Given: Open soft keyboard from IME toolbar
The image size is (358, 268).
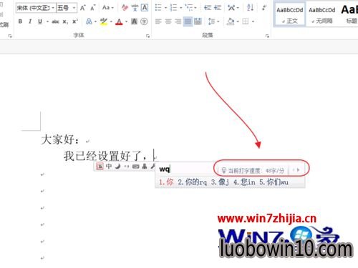Looking at the screenshot, I should click(x=136, y=167).
